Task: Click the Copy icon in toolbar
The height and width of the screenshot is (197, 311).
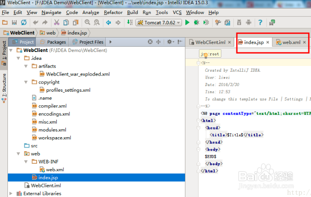Action: pyautogui.click(x=66, y=22)
